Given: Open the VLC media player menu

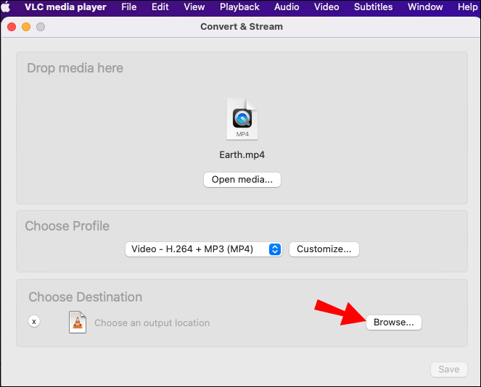Looking at the screenshot, I should pyautogui.click(x=65, y=7).
